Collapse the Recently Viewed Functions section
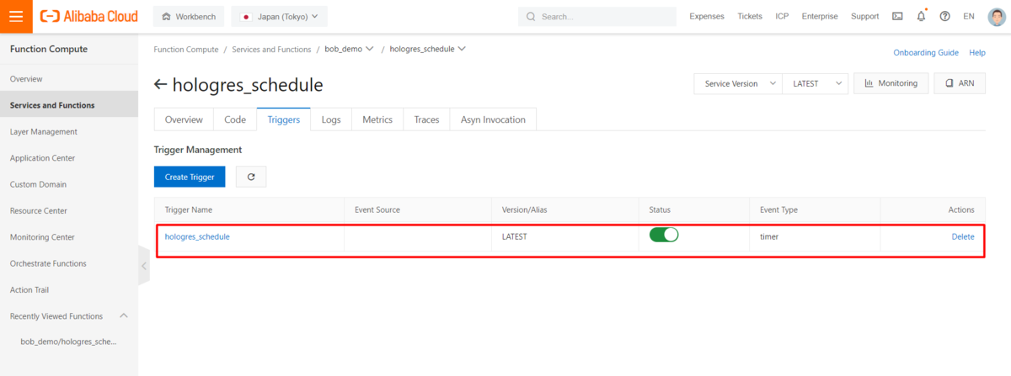This screenshot has height=376, width=1011. (124, 315)
